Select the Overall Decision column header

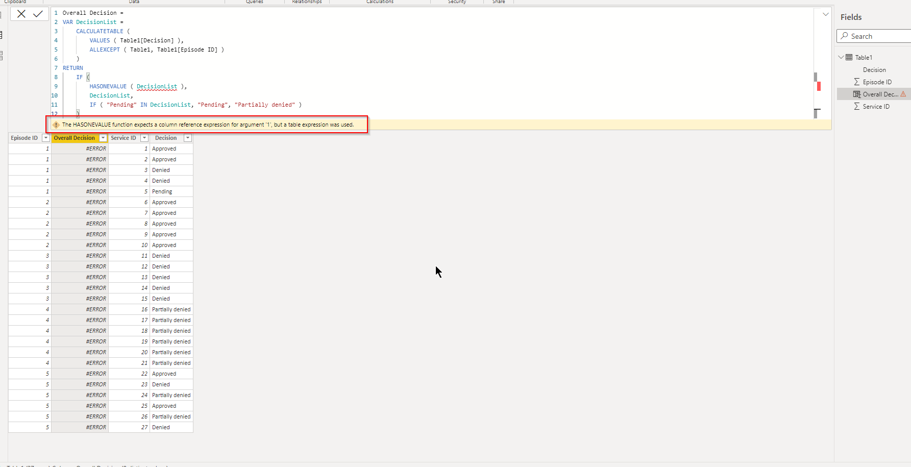click(75, 138)
